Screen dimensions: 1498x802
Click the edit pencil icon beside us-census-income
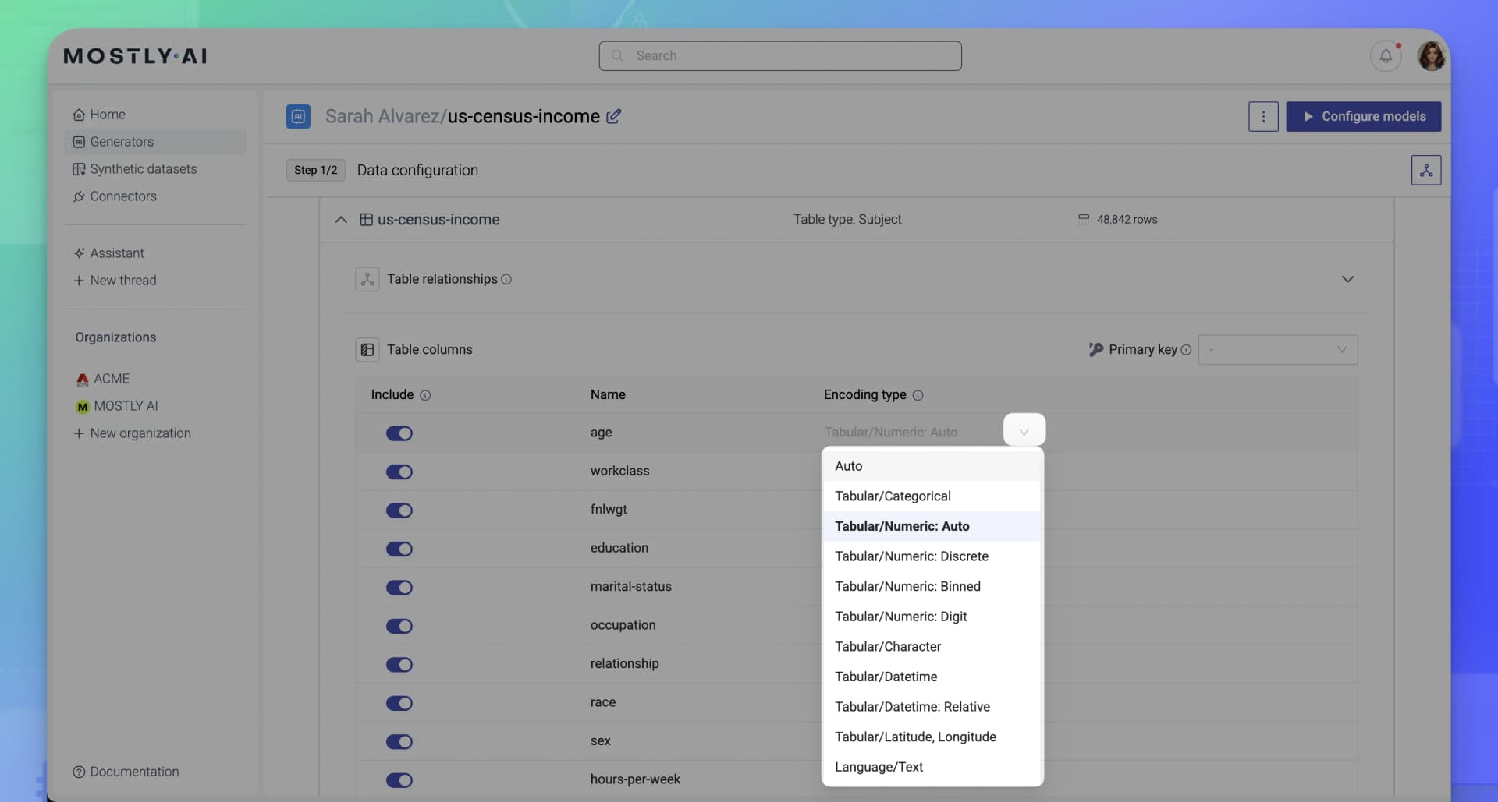coord(614,116)
